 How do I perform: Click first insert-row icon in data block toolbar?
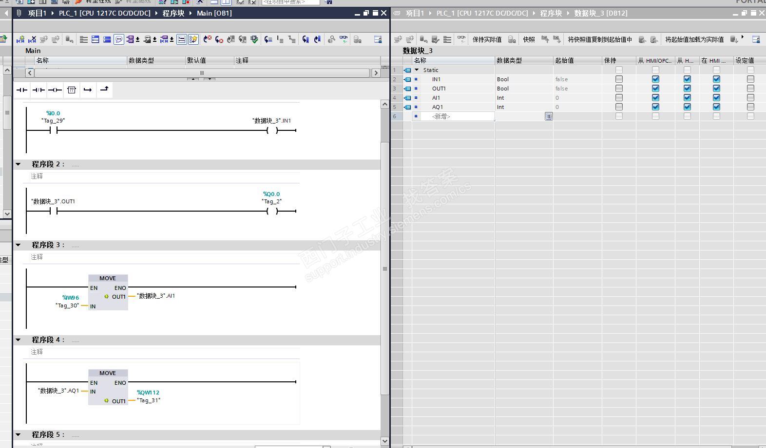click(398, 39)
